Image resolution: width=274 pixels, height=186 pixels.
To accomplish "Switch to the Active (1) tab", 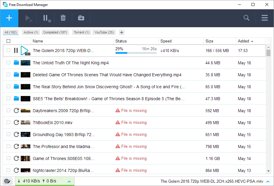I will coord(31,32).
